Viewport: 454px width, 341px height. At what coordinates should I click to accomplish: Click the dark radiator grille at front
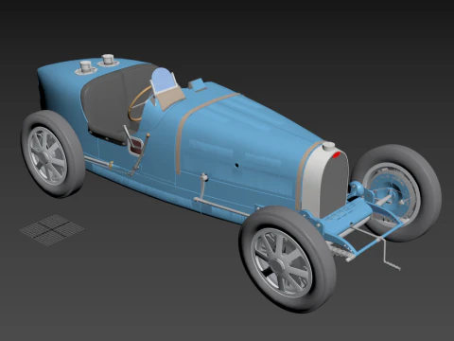click(x=335, y=185)
